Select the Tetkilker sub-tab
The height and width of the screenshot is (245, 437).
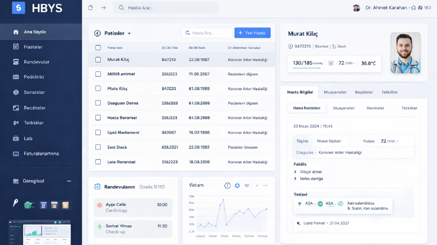click(409, 108)
